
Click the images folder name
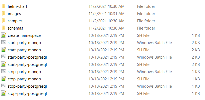pos(14,14)
